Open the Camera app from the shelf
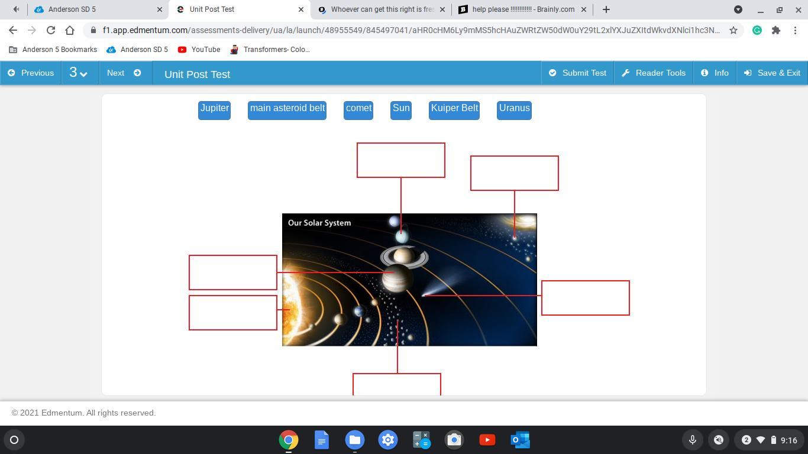 coord(454,440)
